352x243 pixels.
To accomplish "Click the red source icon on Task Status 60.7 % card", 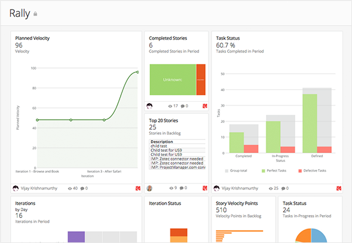I will [339, 188].
